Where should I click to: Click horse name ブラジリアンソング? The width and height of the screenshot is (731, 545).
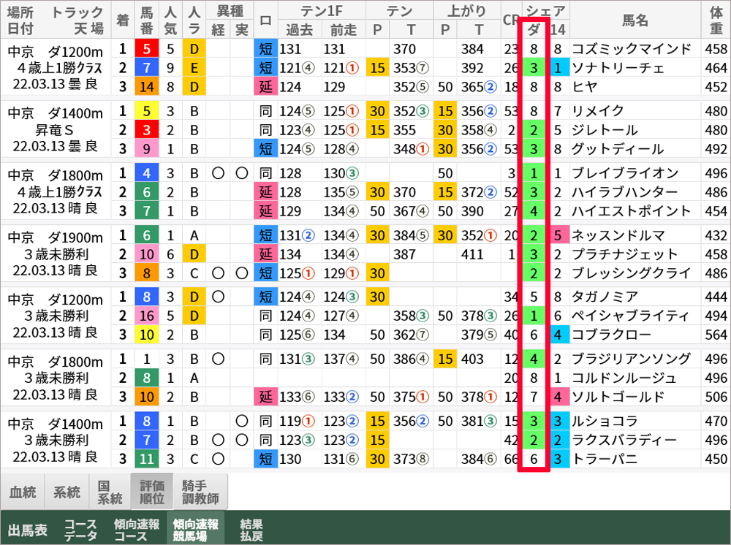(x=632, y=359)
